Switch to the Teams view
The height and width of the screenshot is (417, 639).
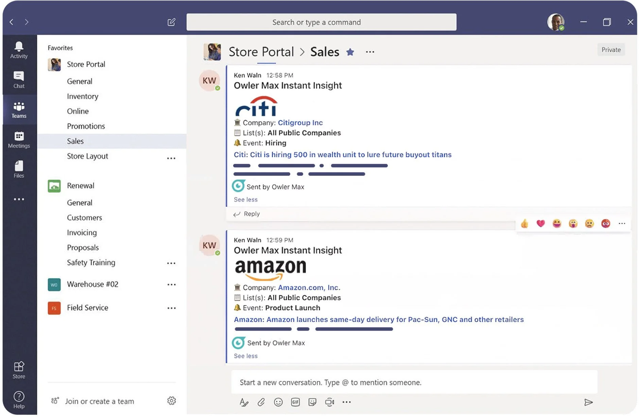pyautogui.click(x=19, y=110)
